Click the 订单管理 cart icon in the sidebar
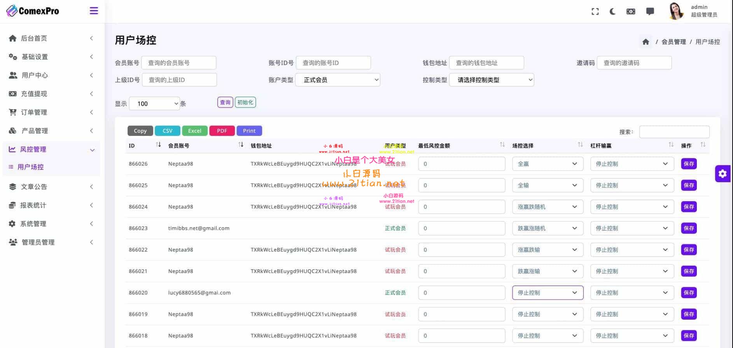Screen dimensions: 733x348 tap(13, 112)
